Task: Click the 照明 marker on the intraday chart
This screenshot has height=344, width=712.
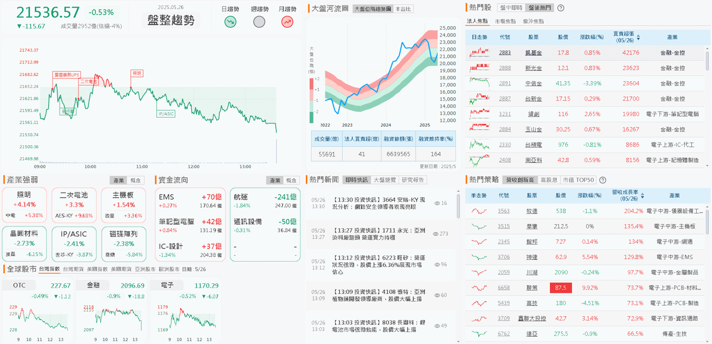Action: pos(137,73)
